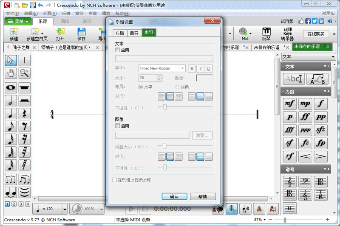
Task: Click the metronome icon in bottom bar
Action: pyautogui.click(x=259, y=209)
